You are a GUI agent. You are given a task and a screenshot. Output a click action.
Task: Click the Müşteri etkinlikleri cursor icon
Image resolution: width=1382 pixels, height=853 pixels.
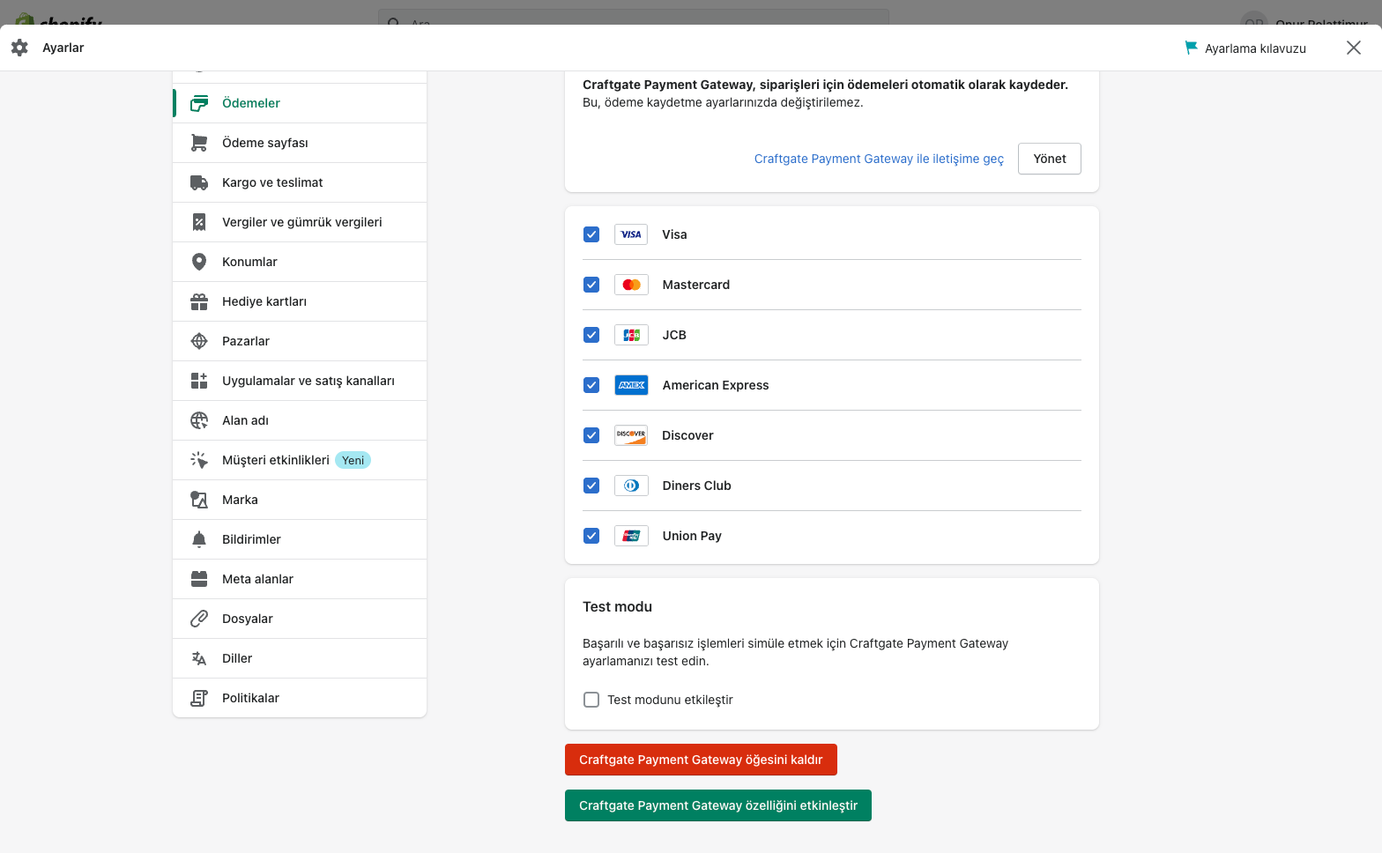point(199,460)
